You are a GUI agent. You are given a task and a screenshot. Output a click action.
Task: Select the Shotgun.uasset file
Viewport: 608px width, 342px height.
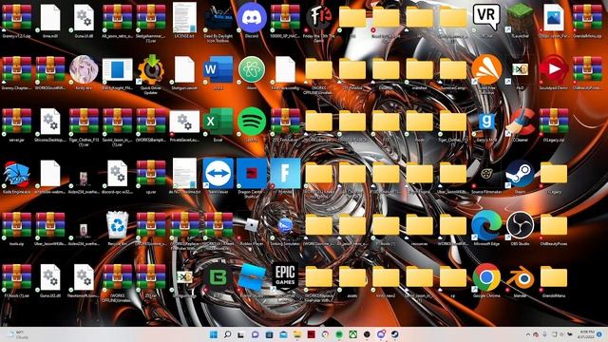tap(184, 70)
